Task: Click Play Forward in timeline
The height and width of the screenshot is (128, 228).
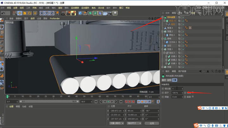Action: point(108,102)
